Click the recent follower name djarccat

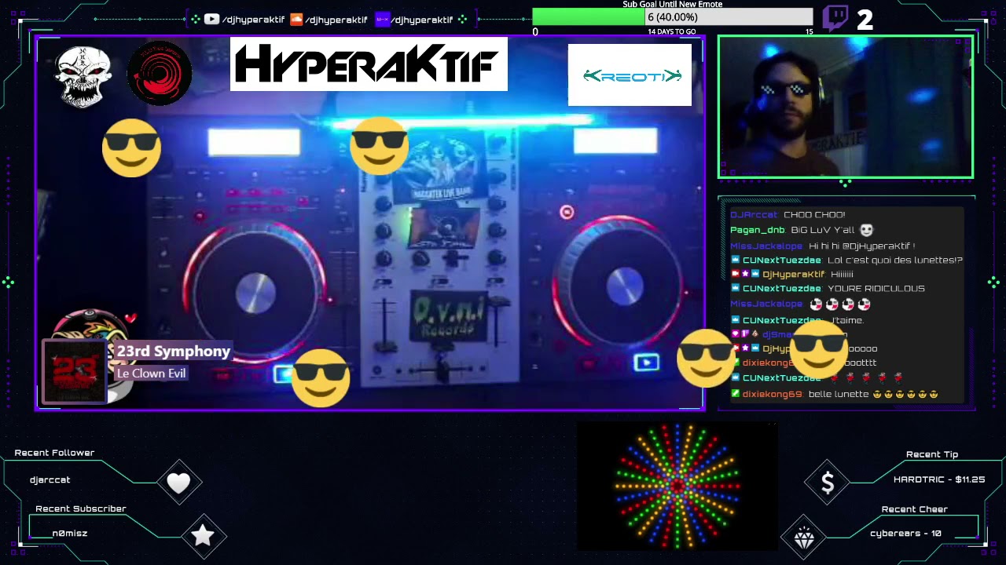click(50, 479)
